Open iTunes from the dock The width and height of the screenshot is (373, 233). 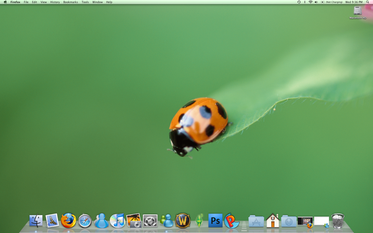[117, 221]
